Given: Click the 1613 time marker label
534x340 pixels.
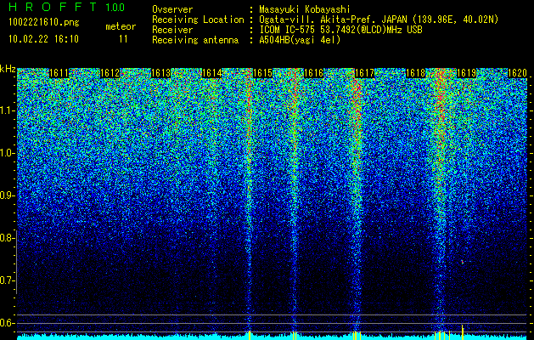Looking at the screenshot, I should tap(160, 73).
